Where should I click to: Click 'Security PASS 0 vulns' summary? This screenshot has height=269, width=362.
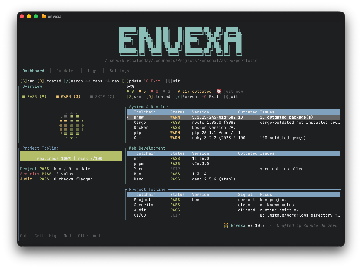click(x=47, y=174)
